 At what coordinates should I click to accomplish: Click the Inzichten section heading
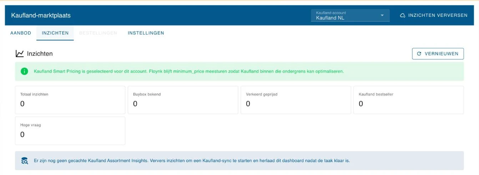pos(40,54)
